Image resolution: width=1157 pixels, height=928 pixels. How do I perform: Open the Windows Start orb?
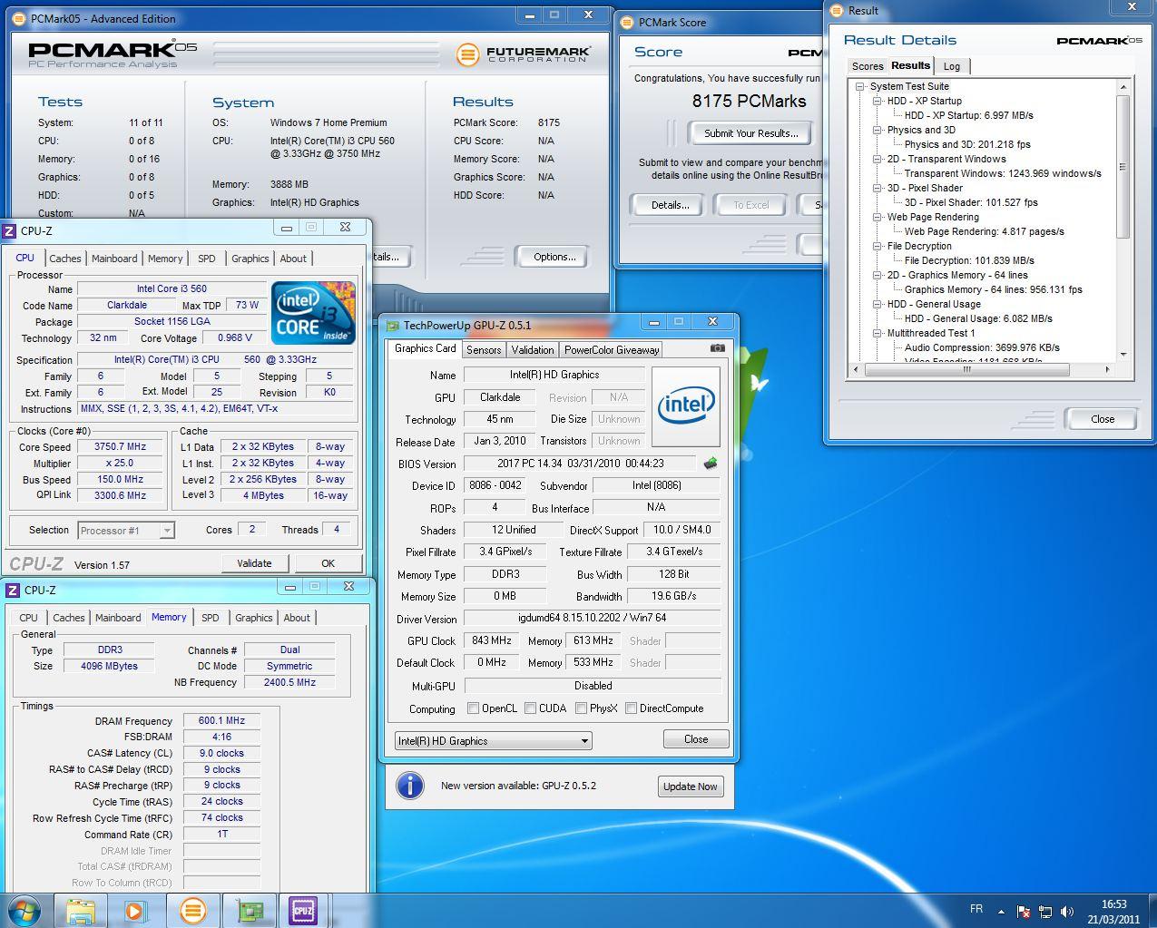[x=25, y=910]
